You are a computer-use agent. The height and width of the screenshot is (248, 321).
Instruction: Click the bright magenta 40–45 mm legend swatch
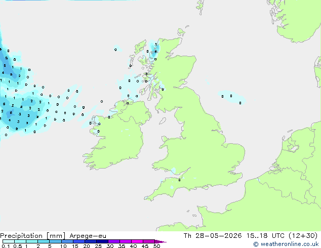tap(137, 241)
